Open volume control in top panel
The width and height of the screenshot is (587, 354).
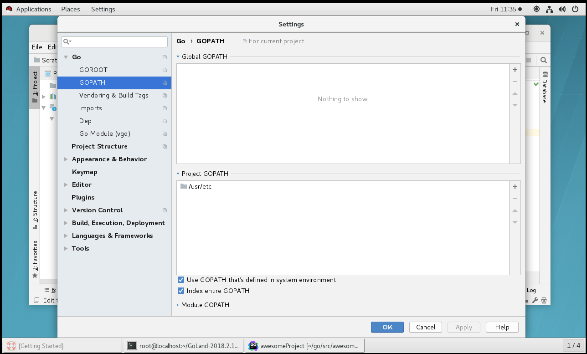[x=562, y=9]
